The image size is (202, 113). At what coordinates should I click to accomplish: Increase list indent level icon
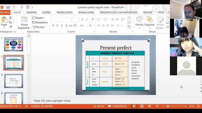[x=117, y=19]
